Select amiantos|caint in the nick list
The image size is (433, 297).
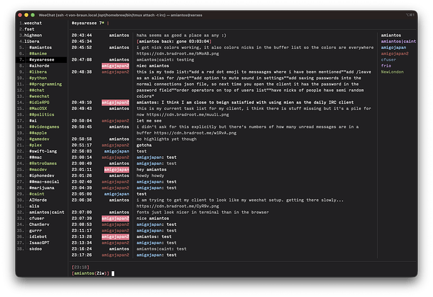pos(398,41)
